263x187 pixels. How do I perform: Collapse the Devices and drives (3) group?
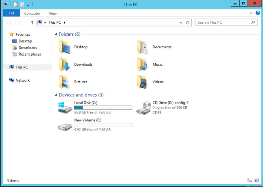pyautogui.click(x=56, y=95)
